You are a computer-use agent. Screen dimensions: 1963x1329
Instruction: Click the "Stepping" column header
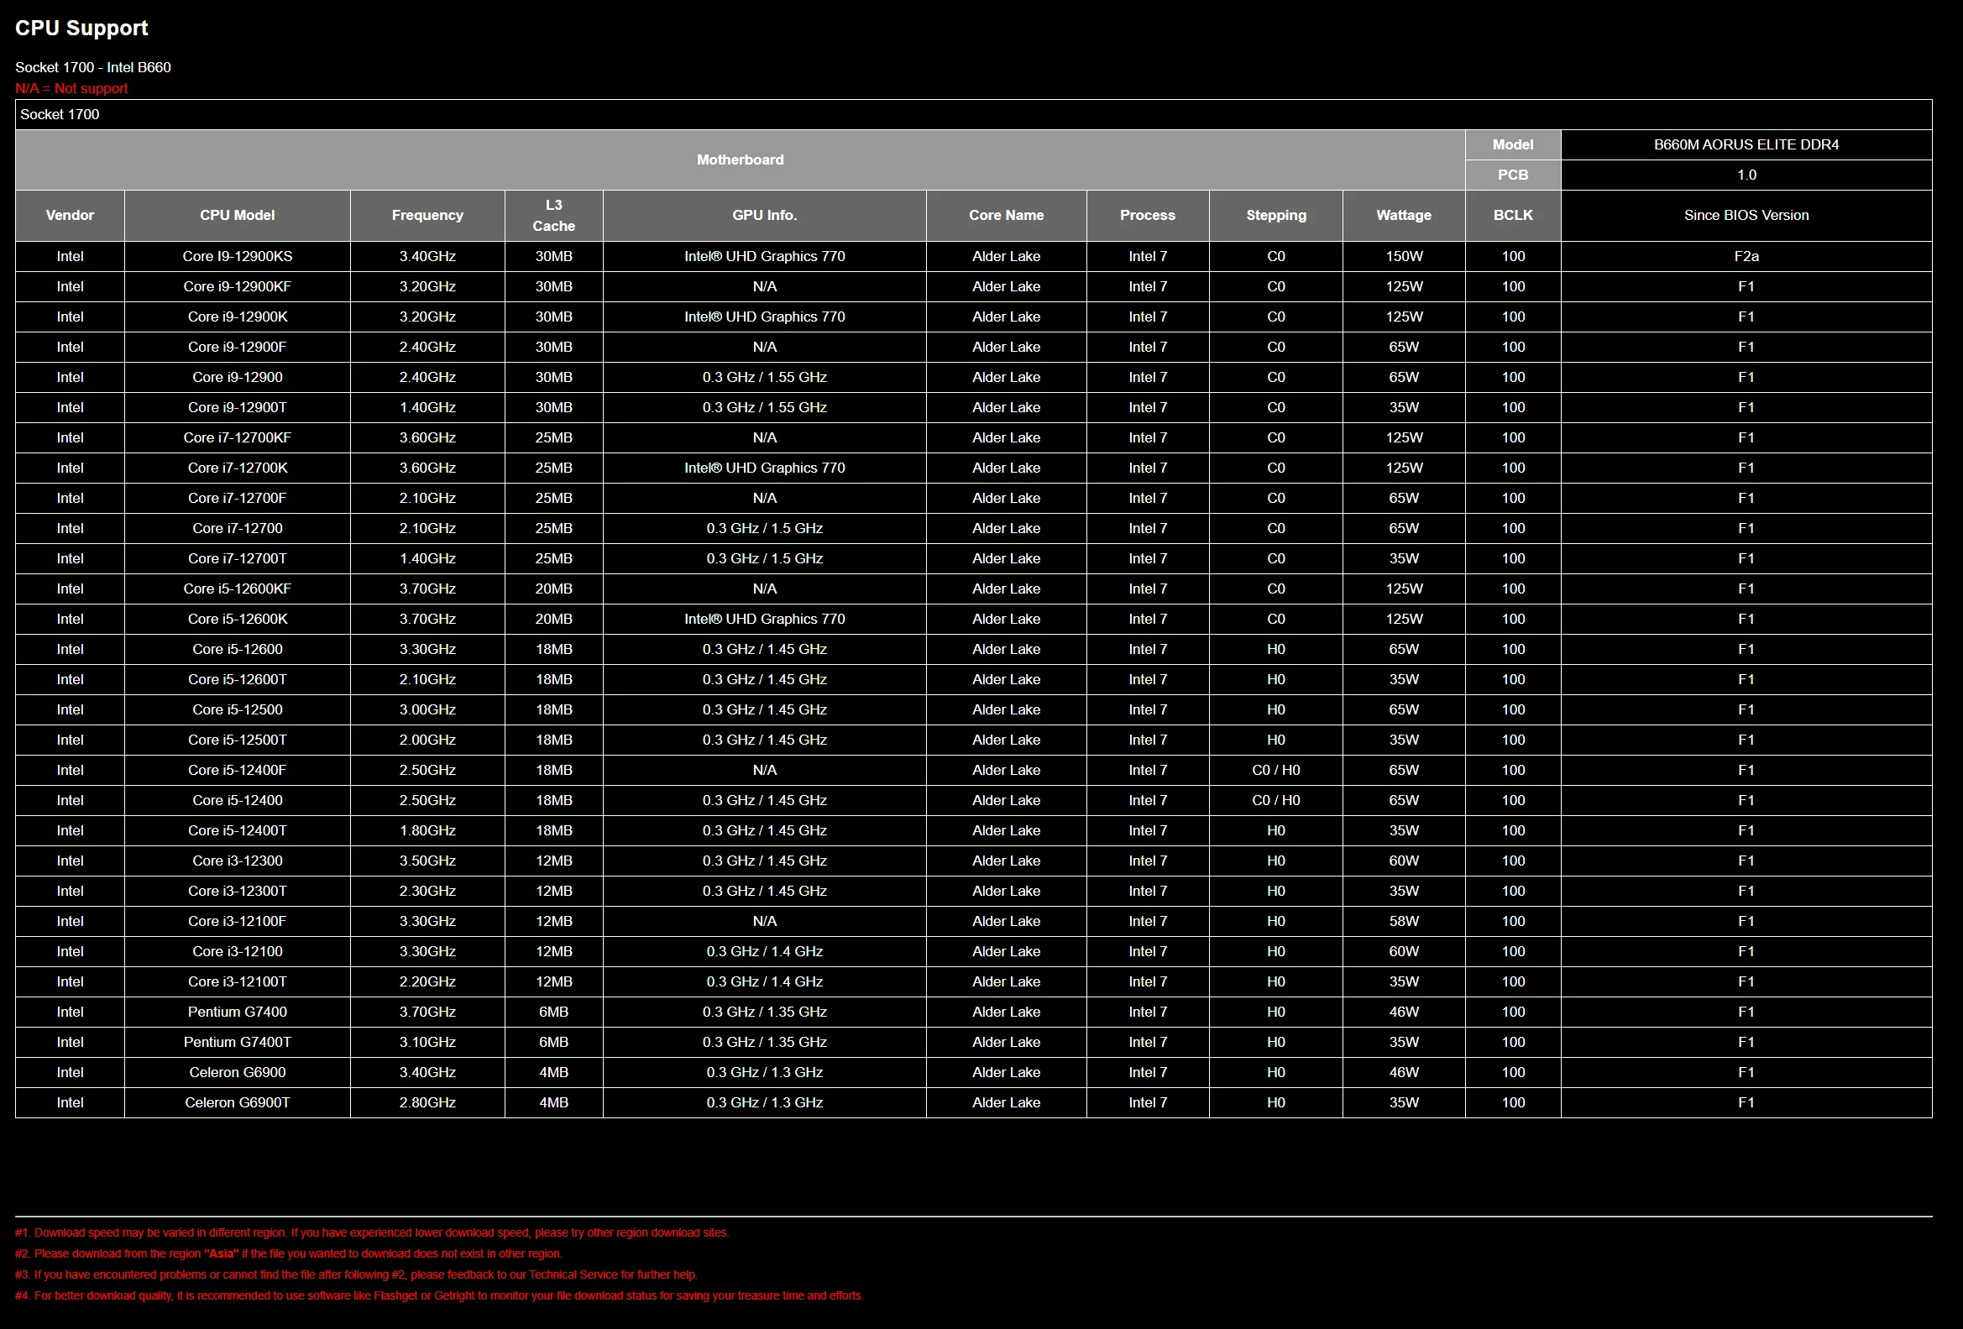[x=1276, y=215]
